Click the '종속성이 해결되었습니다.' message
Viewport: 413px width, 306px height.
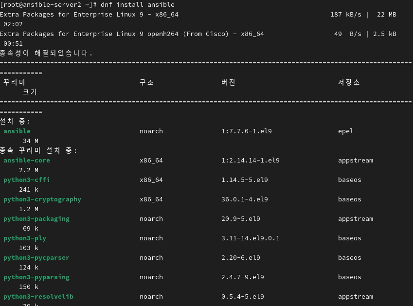(46, 53)
